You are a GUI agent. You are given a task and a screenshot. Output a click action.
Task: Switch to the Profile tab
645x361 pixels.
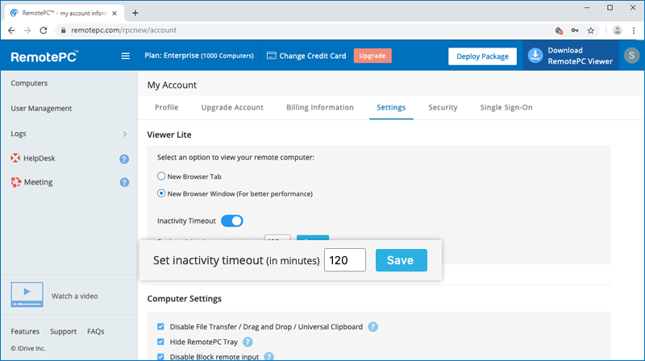(x=166, y=107)
